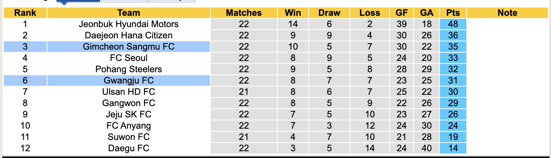Click the Matches column header
551x158 pixels.
click(244, 13)
